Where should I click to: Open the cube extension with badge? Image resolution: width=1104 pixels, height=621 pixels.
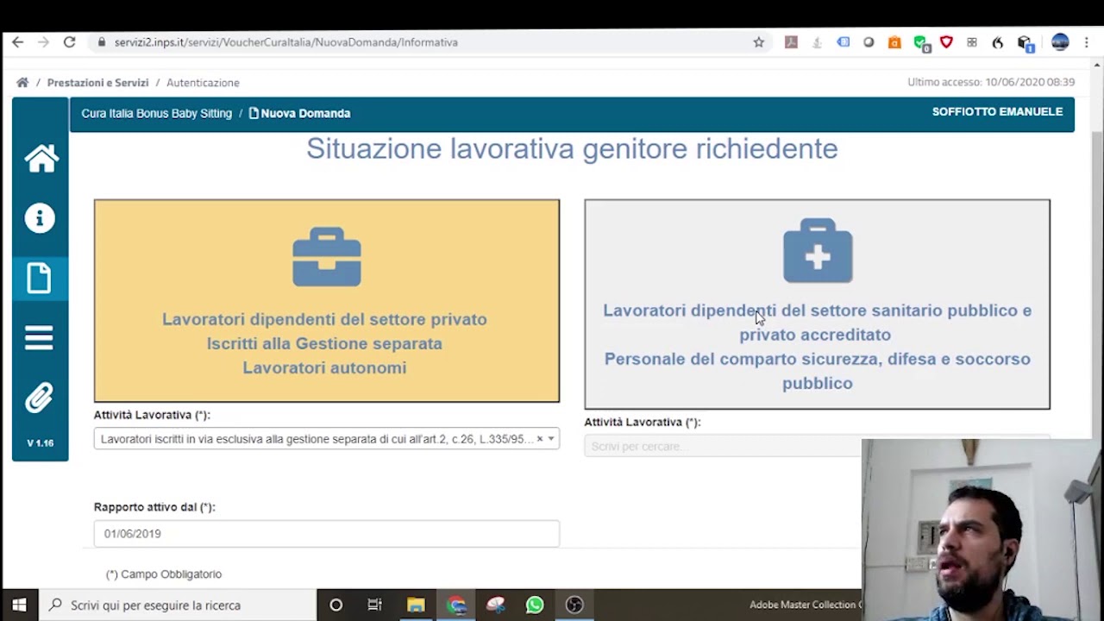(1026, 43)
